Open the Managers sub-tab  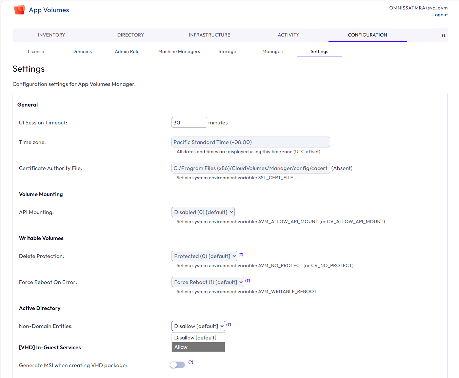273,51
